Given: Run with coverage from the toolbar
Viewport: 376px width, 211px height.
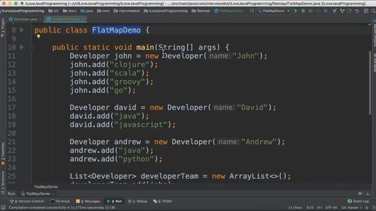Looking at the screenshot, I should [x=311, y=11].
